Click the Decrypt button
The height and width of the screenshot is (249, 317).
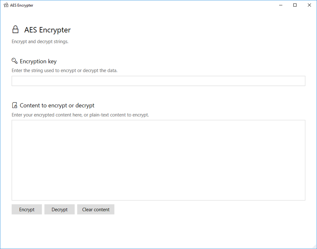(60, 209)
